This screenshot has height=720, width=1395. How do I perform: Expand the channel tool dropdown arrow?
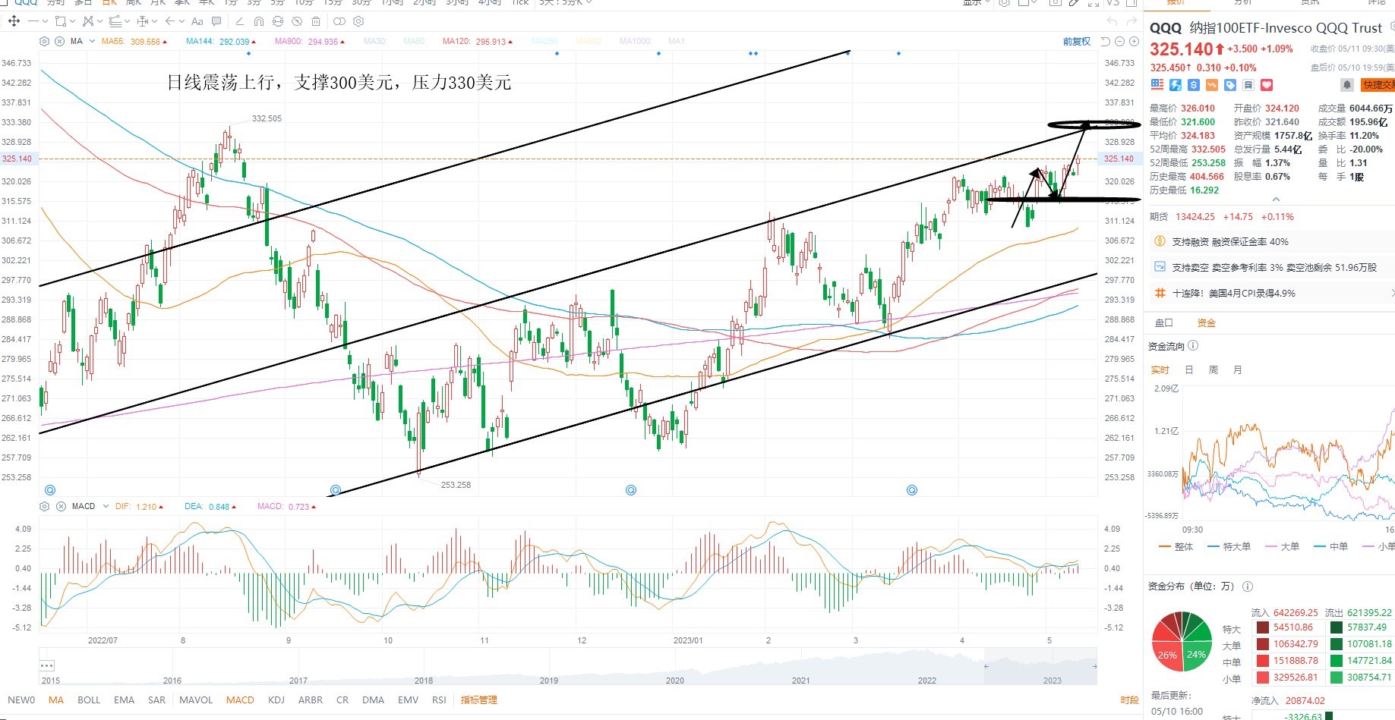click(127, 21)
